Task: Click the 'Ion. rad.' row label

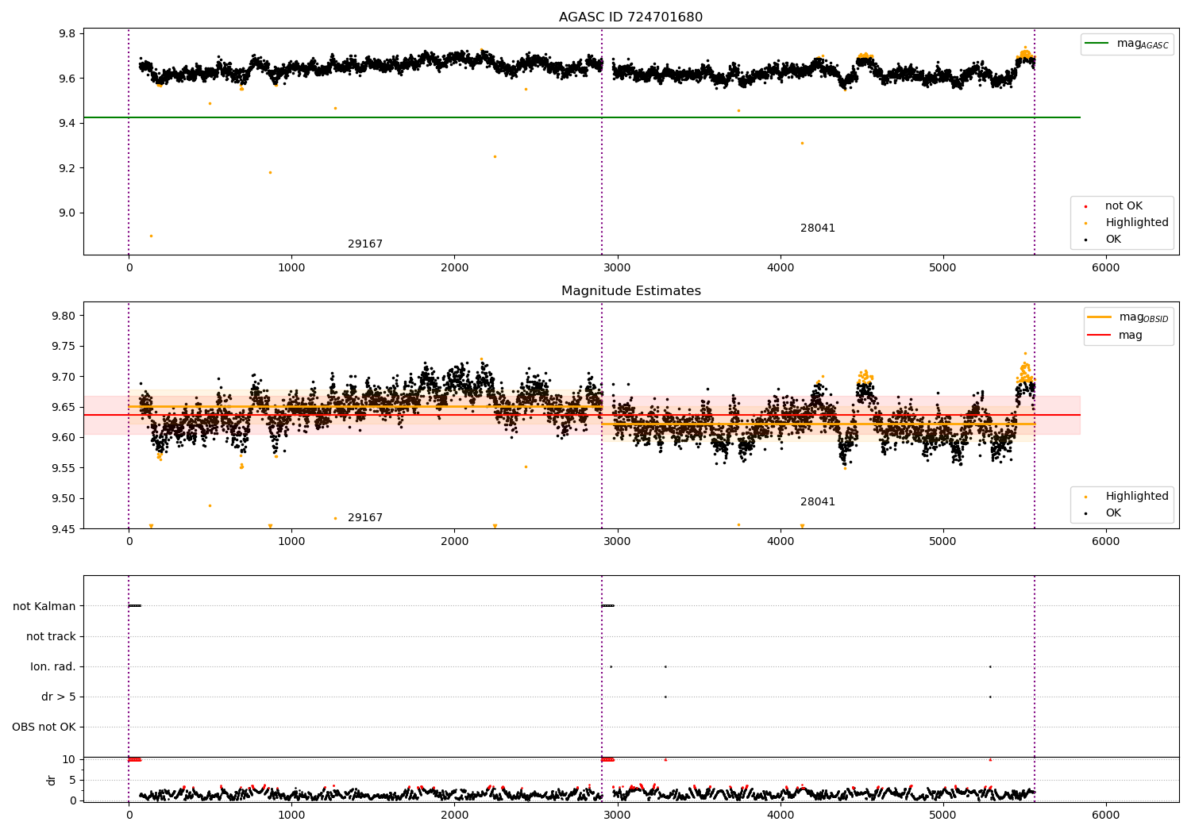Action: click(x=53, y=667)
